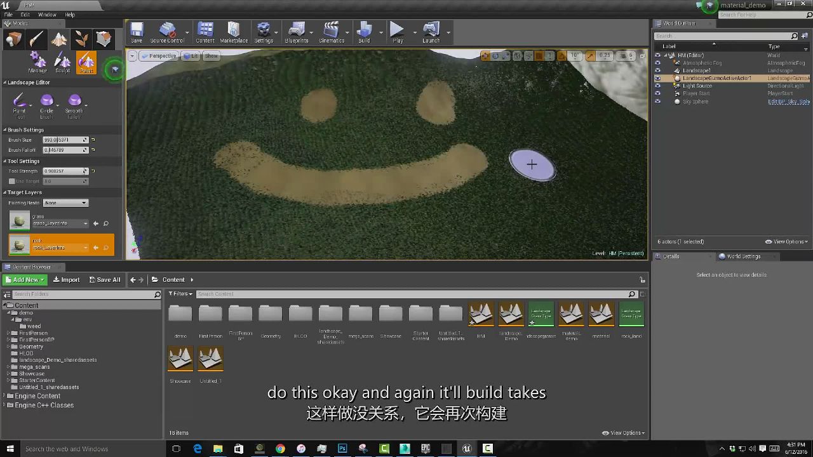Toggle visibility of Sky Sphere actor
Image resolution: width=813 pixels, height=457 pixels.
tap(657, 102)
